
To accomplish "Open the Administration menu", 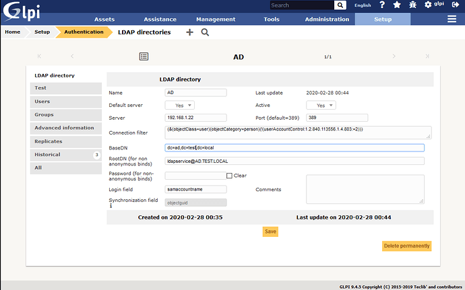I will 327,20.
